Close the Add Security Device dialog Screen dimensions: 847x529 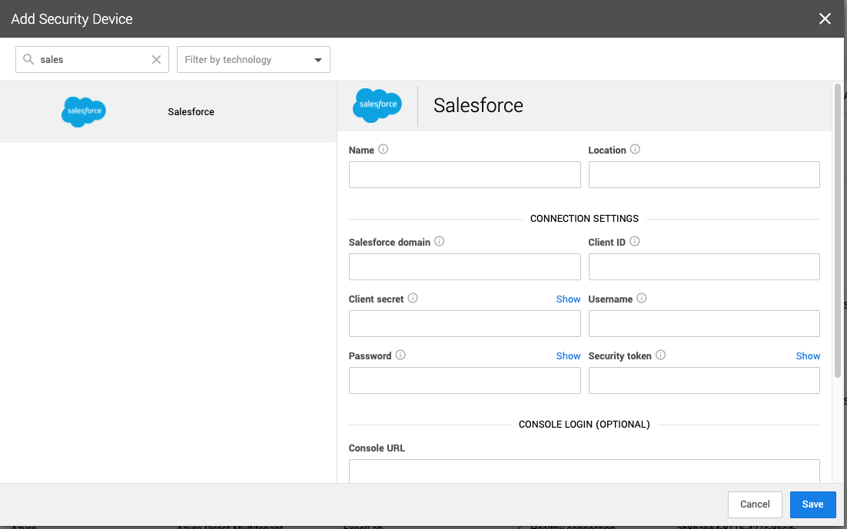(825, 19)
